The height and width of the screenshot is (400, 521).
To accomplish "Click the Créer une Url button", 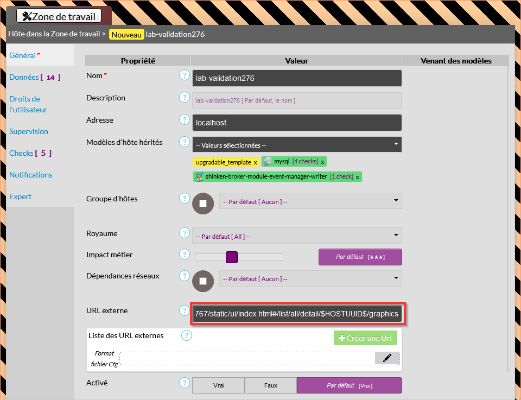I will (x=365, y=338).
